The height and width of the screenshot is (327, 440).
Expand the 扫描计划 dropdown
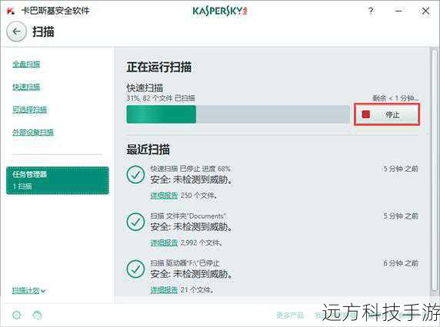coord(28,291)
